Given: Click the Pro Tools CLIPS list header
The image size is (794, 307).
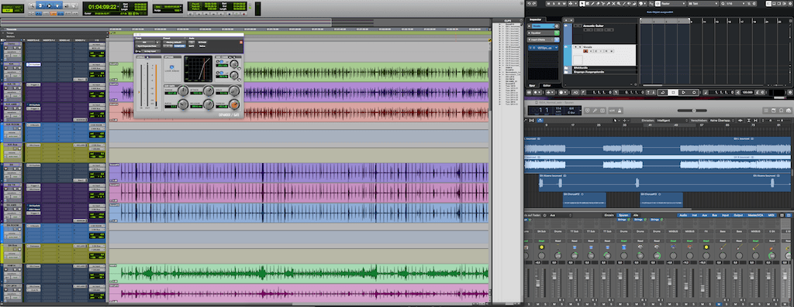Looking at the screenshot, I should pyautogui.click(x=508, y=21).
